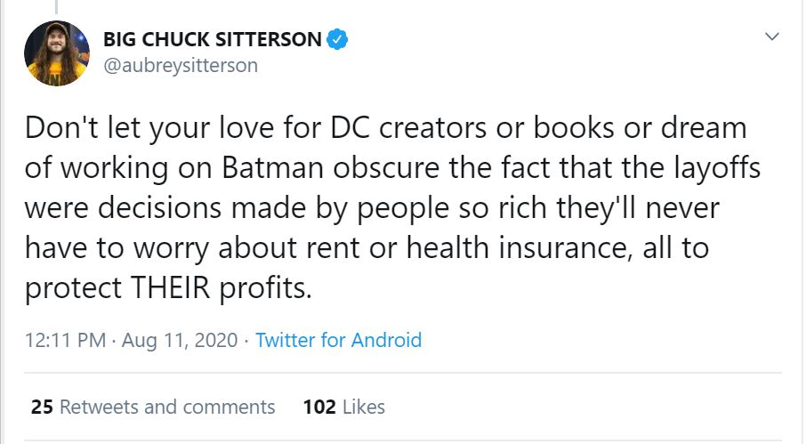Select the Aug 11, 2020 date
806x444 pixels.
[180, 340]
